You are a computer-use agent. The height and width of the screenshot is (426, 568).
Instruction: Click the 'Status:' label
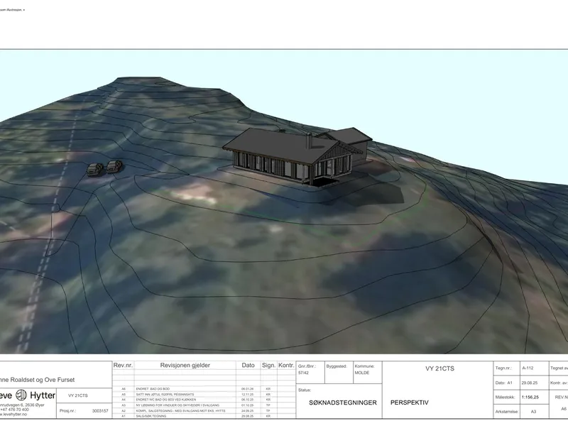click(x=305, y=390)
